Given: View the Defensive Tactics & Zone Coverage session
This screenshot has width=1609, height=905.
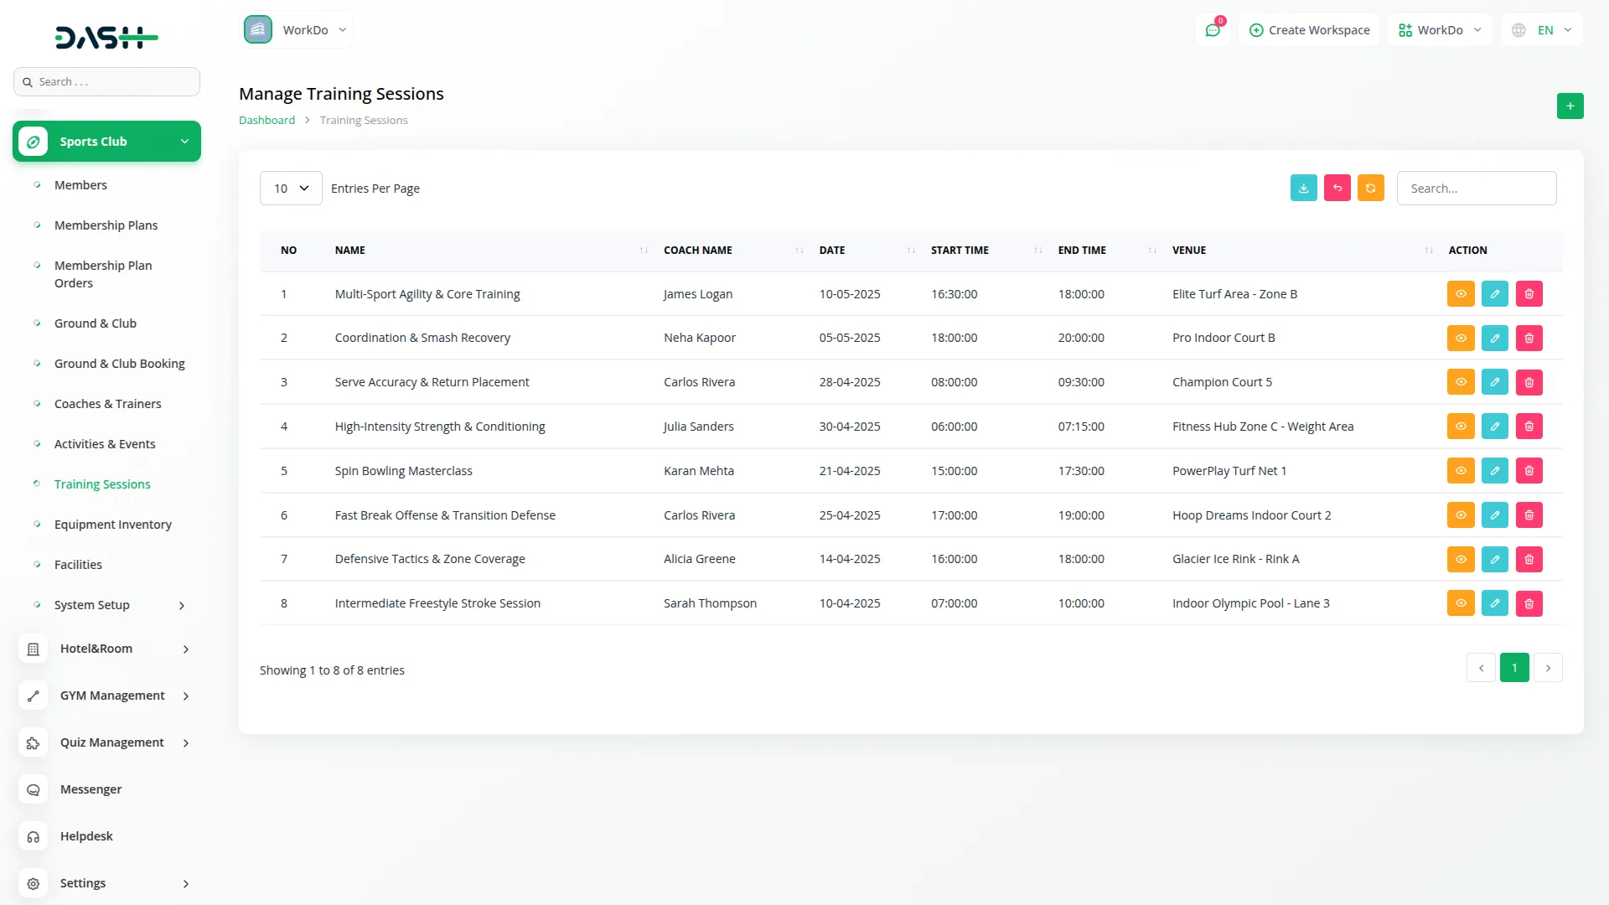Looking at the screenshot, I should 1460,559.
